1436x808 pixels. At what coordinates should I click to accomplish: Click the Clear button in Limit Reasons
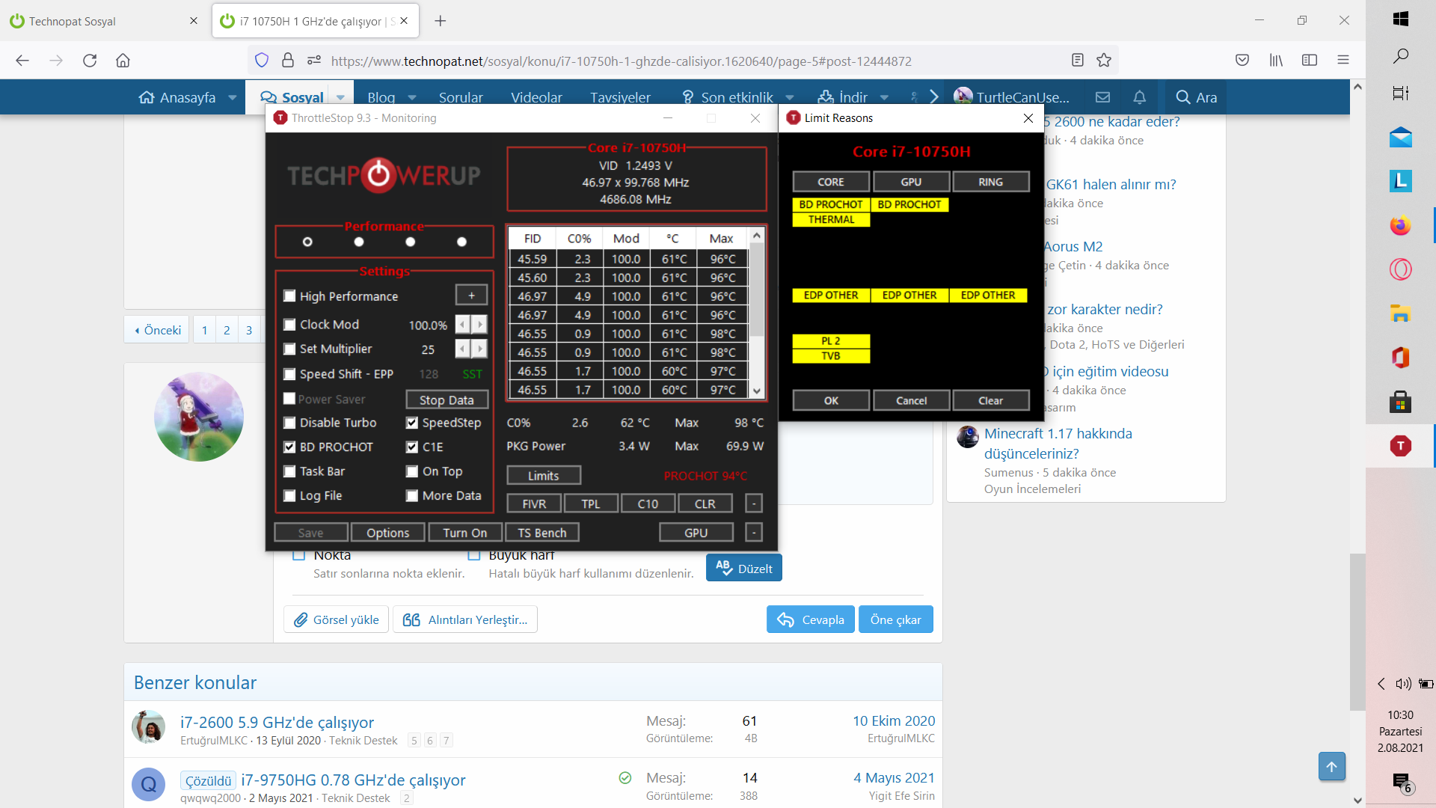(x=990, y=401)
